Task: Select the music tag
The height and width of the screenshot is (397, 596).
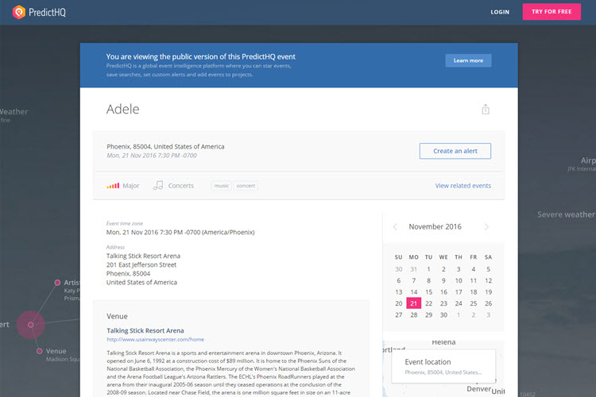Action: point(222,186)
